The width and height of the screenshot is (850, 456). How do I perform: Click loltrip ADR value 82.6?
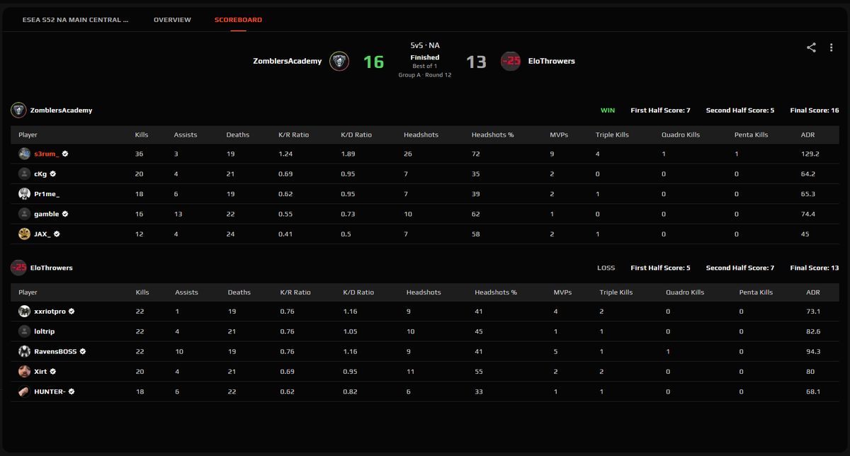coord(814,331)
